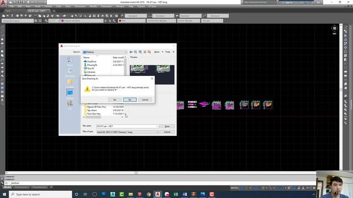The height and width of the screenshot is (198, 353).
Task: Click the File name input field
Action: tap(126, 127)
